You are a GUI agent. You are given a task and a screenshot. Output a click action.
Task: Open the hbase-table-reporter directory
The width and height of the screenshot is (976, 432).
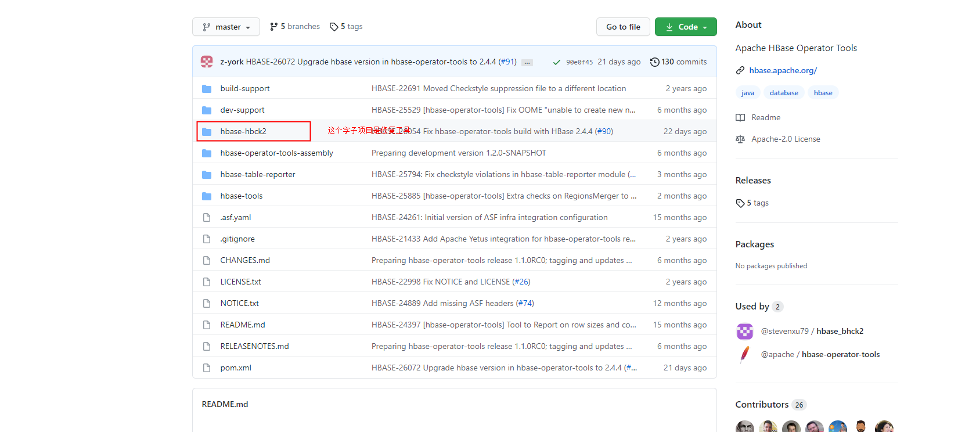coord(258,174)
